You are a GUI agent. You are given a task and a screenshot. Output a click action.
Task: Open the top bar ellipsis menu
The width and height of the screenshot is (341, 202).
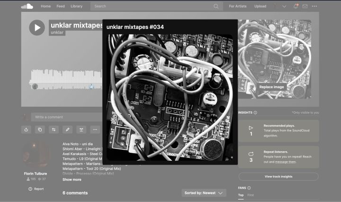coord(314,6)
